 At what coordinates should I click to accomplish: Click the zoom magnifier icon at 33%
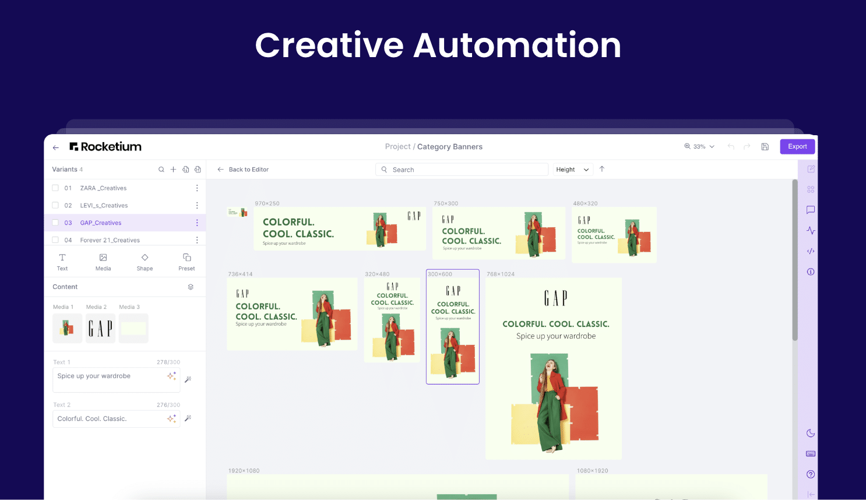coord(688,146)
